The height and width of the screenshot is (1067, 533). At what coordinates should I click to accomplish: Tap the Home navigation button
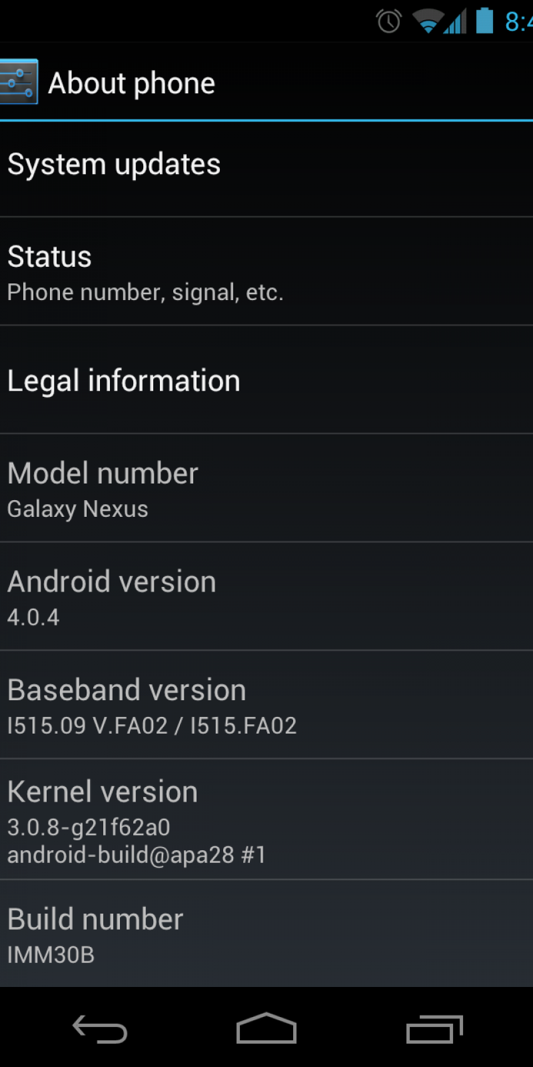point(266,1028)
